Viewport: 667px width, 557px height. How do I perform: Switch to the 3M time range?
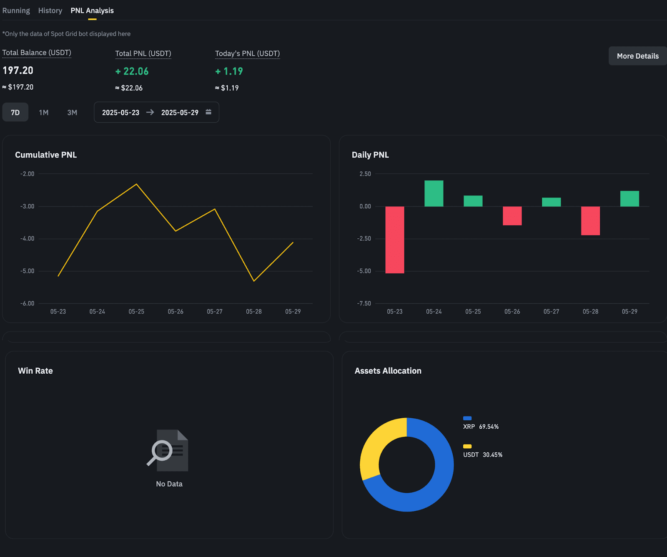click(x=72, y=112)
